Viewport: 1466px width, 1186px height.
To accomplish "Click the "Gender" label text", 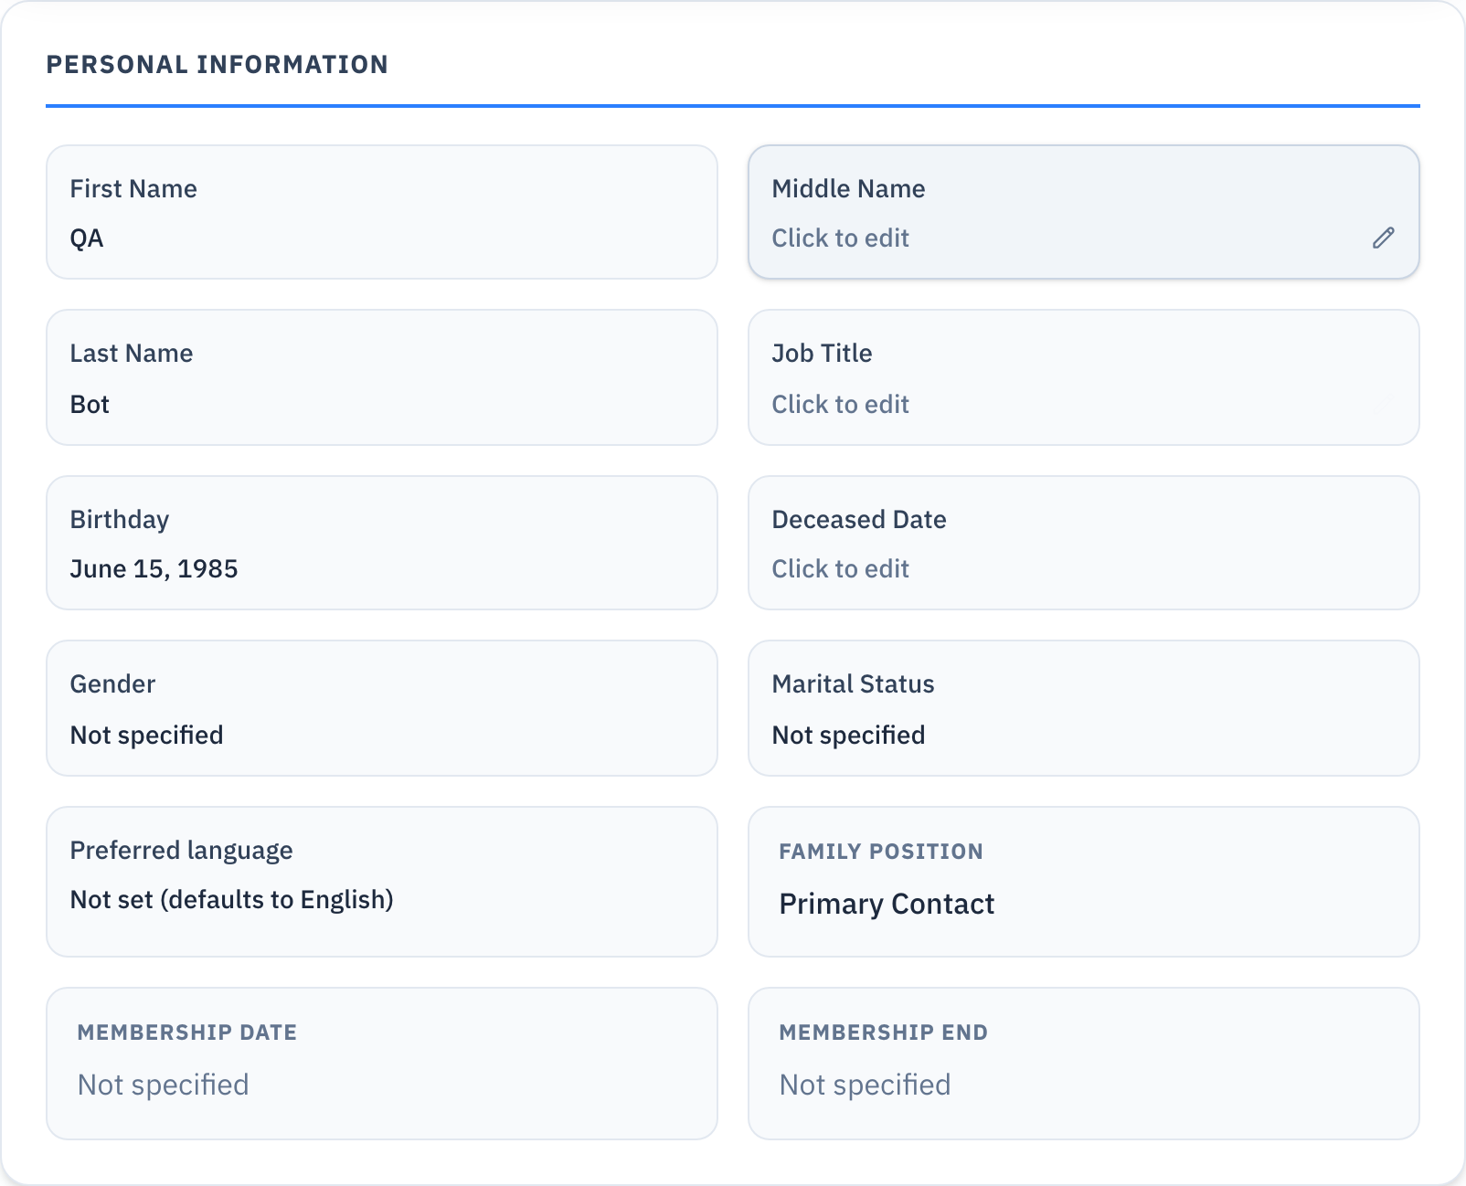I will pyautogui.click(x=112, y=684).
